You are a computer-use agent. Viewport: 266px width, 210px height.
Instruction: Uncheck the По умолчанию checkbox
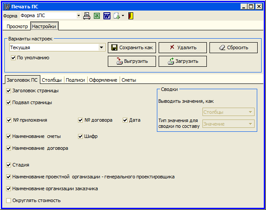point(14,58)
